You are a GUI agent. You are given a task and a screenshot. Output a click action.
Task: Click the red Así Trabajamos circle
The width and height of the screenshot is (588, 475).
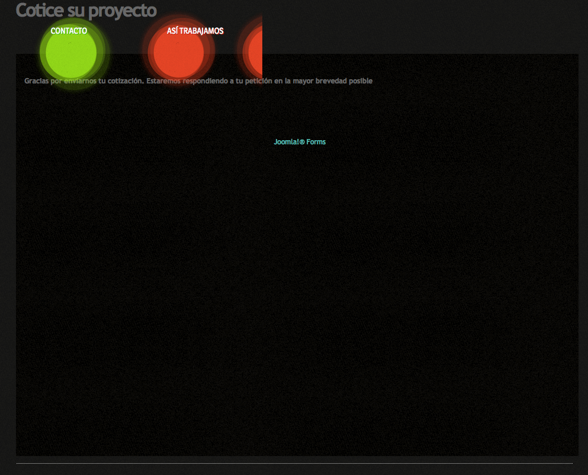[179, 51]
